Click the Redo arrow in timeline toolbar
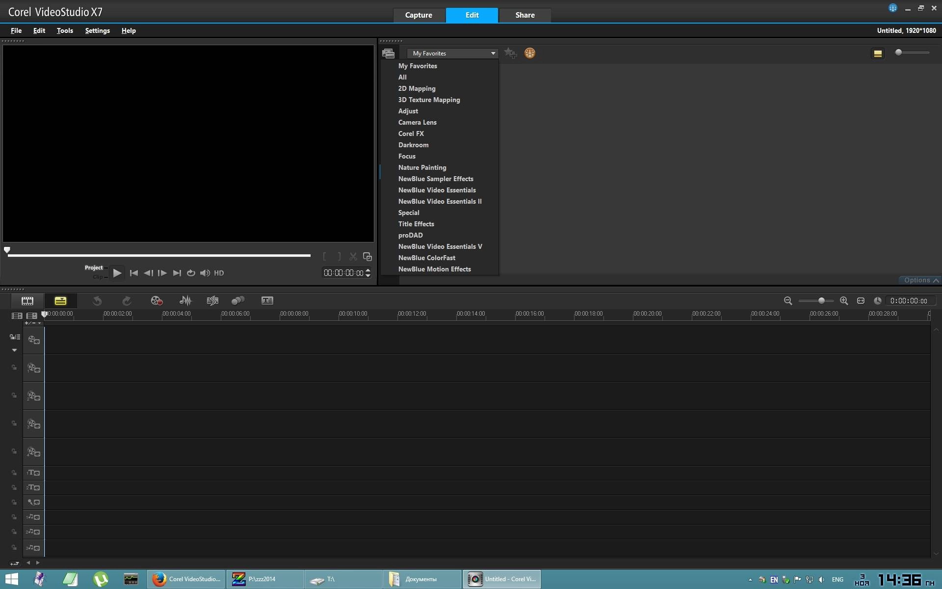This screenshot has height=589, width=942. coord(127,300)
